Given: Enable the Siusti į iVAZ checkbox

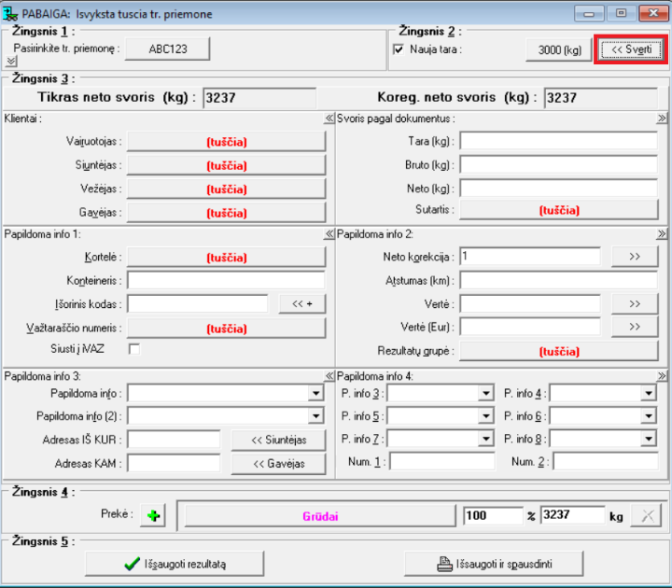Looking at the screenshot, I should (133, 349).
